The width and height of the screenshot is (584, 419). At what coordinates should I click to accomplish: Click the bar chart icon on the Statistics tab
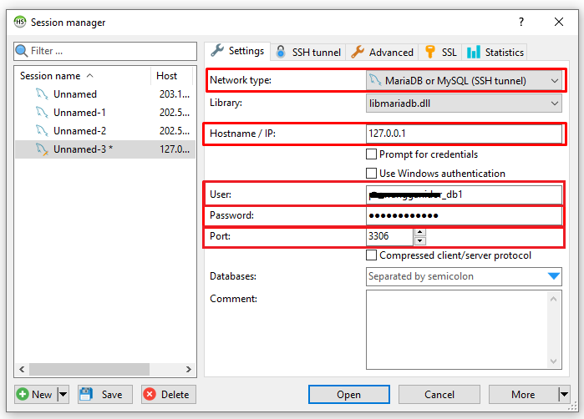click(474, 52)
